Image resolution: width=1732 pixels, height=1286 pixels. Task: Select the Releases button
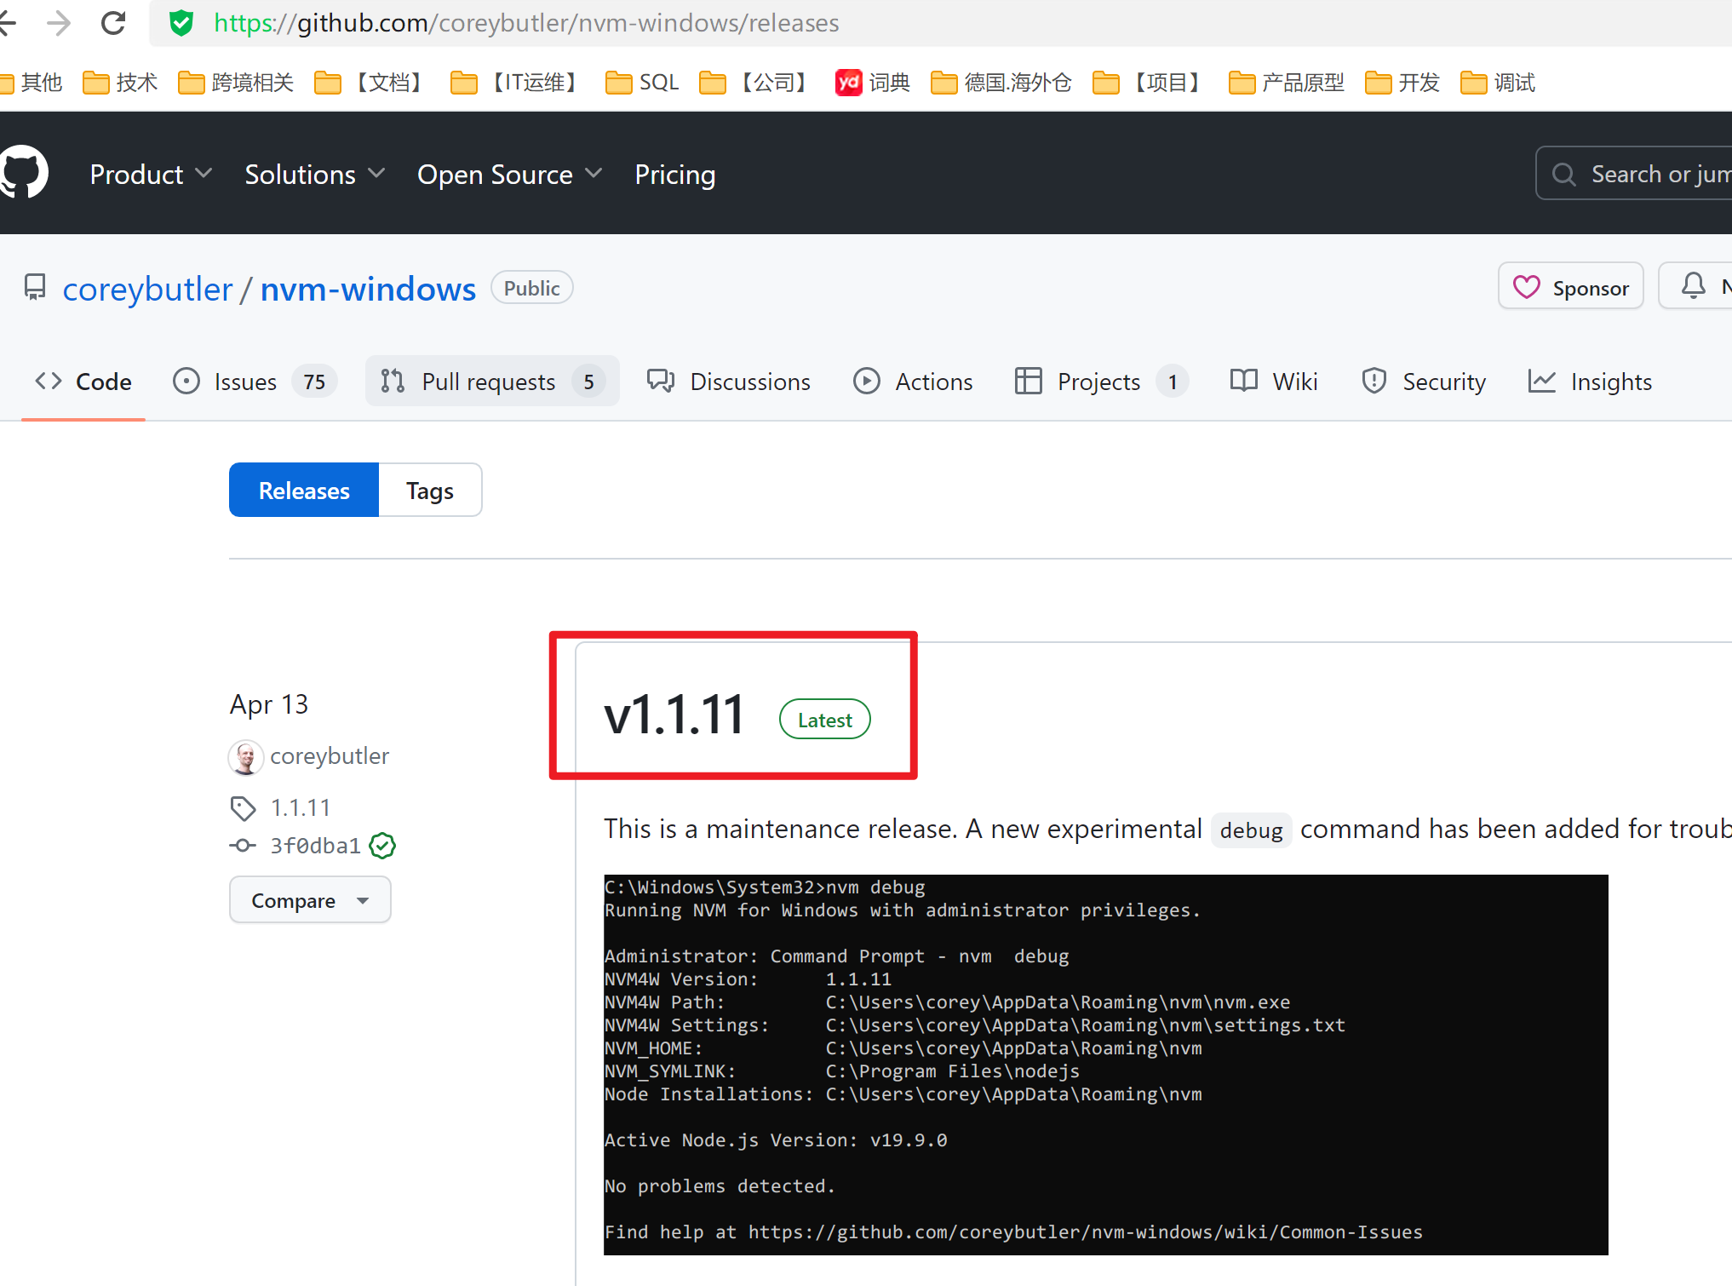coord(304,490)
